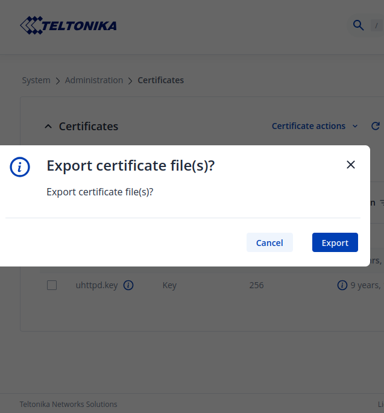Collapse the Certificates section
Viewport: 384px width, 413px height.
[x=48, y=127]
